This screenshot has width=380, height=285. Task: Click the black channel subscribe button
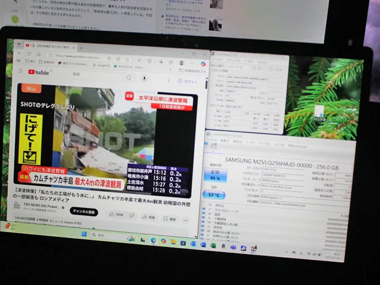pyautogui.click(x=84, y=211)
